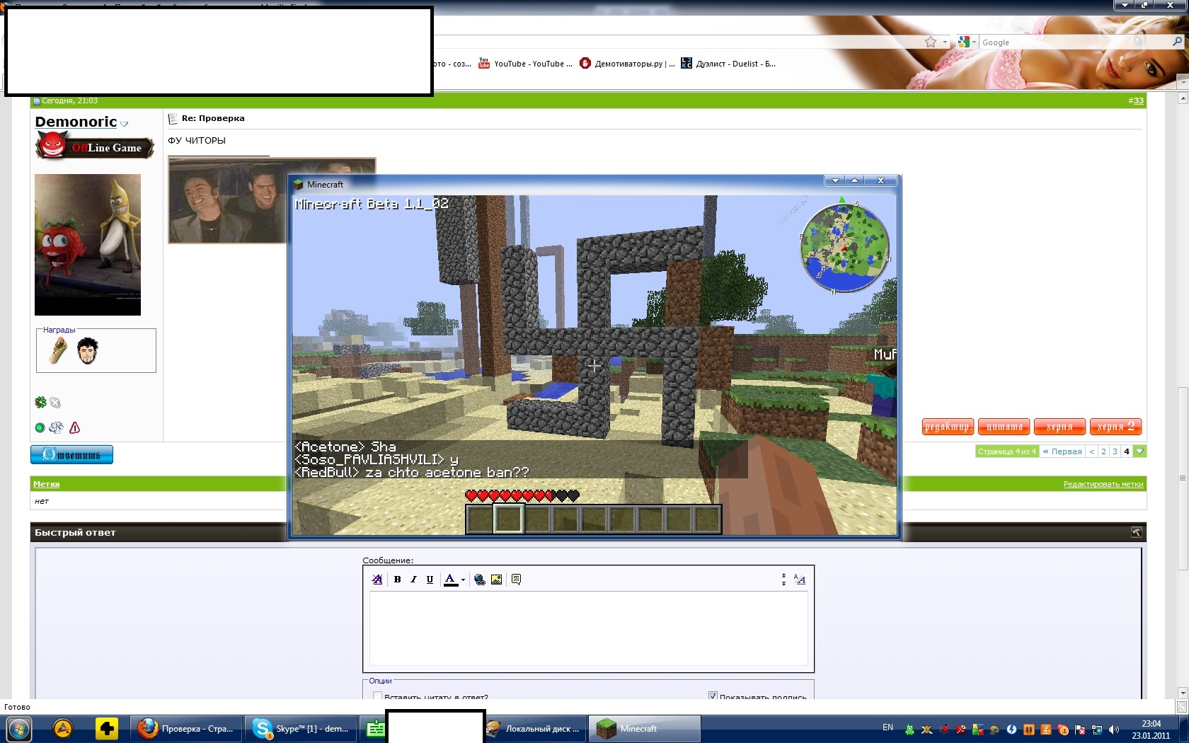Click the remove formatting icon in editor

coord(377,580)
